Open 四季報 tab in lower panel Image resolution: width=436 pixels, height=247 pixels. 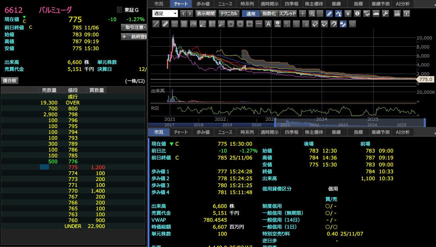click(x=292, y=132)
